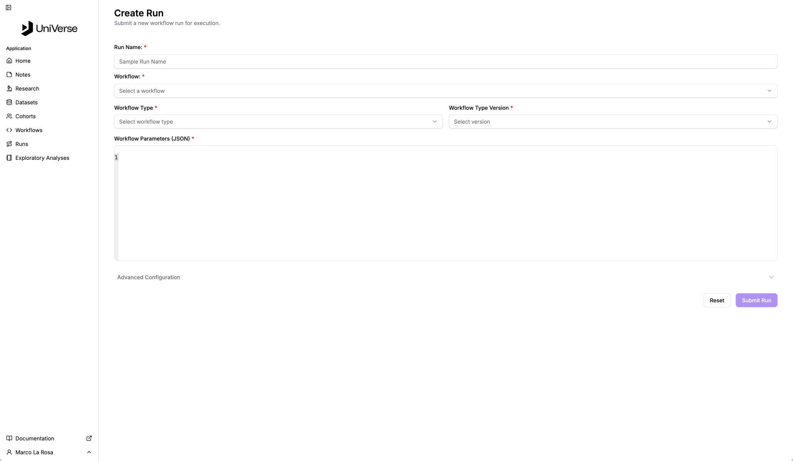Open Documentation external link icon
The image size is (793, 461).
coord(89,438)
